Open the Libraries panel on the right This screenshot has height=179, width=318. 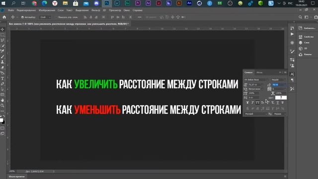pos(307,28)
